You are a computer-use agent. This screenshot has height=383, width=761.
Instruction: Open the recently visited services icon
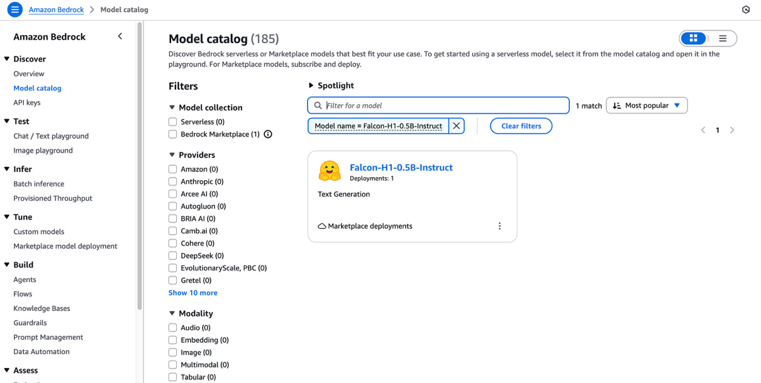pos(746,9)
